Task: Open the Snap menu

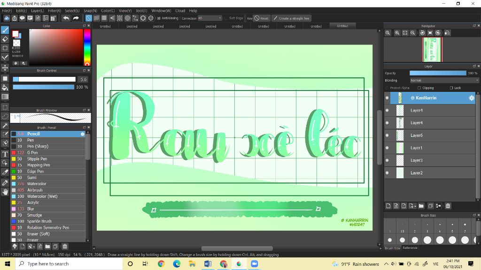Action: (x=90, y=11)
